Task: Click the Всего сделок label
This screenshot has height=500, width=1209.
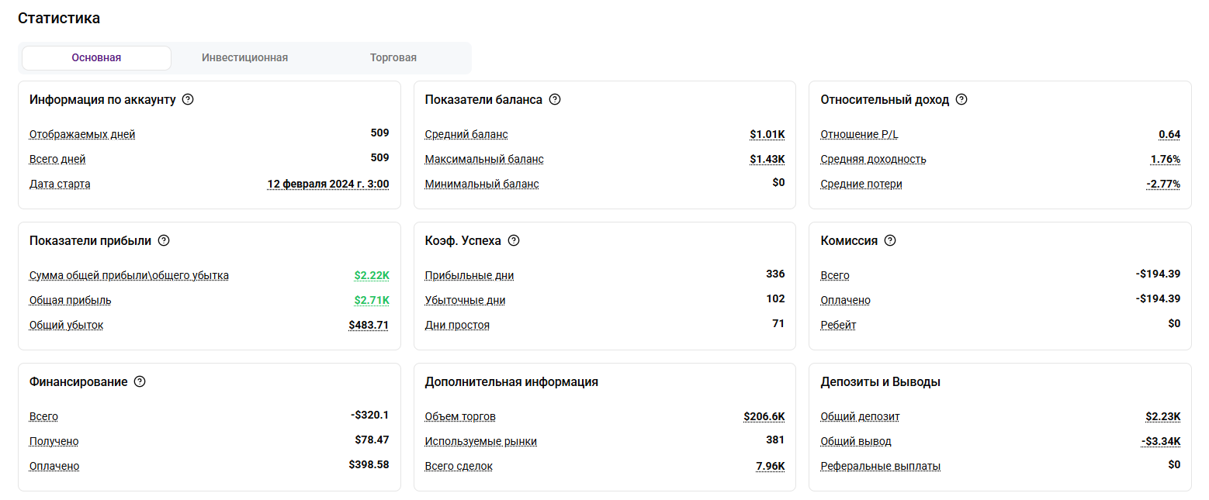Action: (459, 466)
